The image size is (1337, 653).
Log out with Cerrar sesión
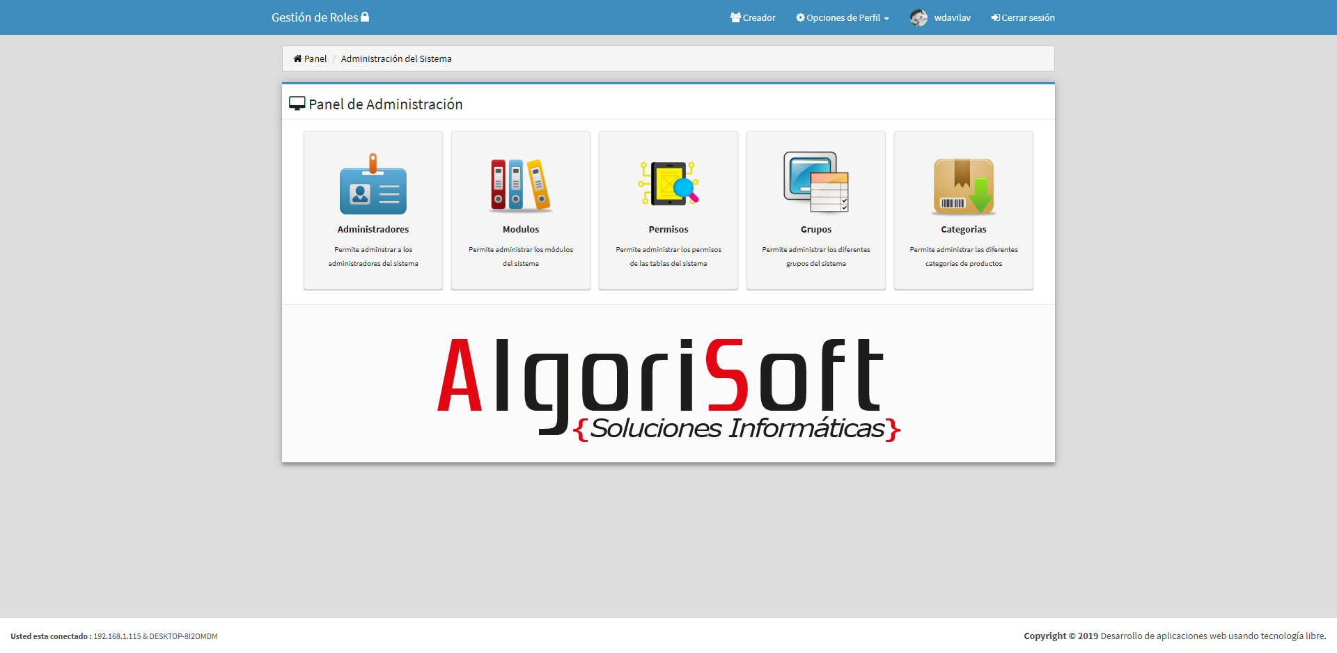point(1023,18)
